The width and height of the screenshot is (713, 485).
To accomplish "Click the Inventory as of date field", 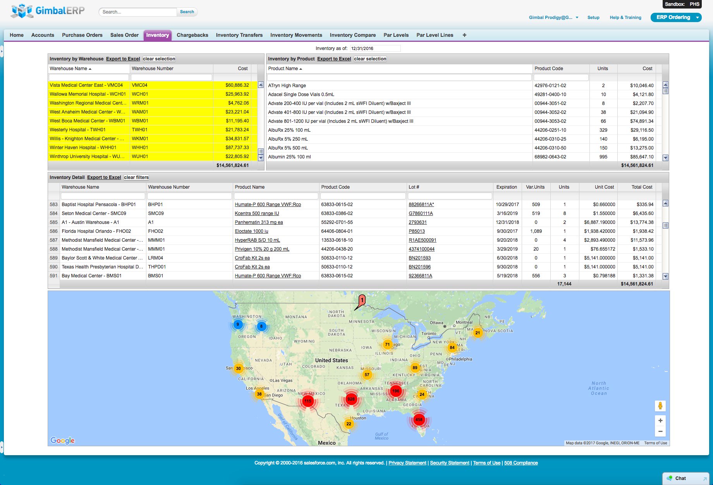I will point(375,48).
